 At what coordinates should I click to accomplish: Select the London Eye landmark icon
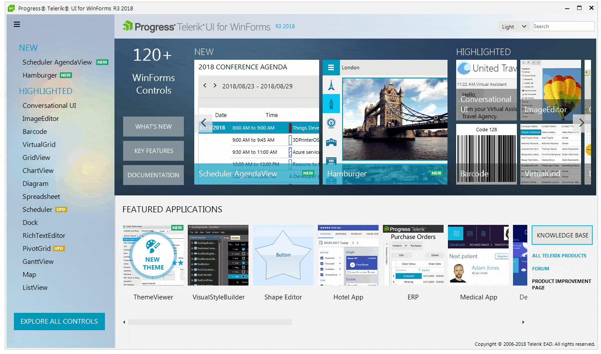(331, 123)
